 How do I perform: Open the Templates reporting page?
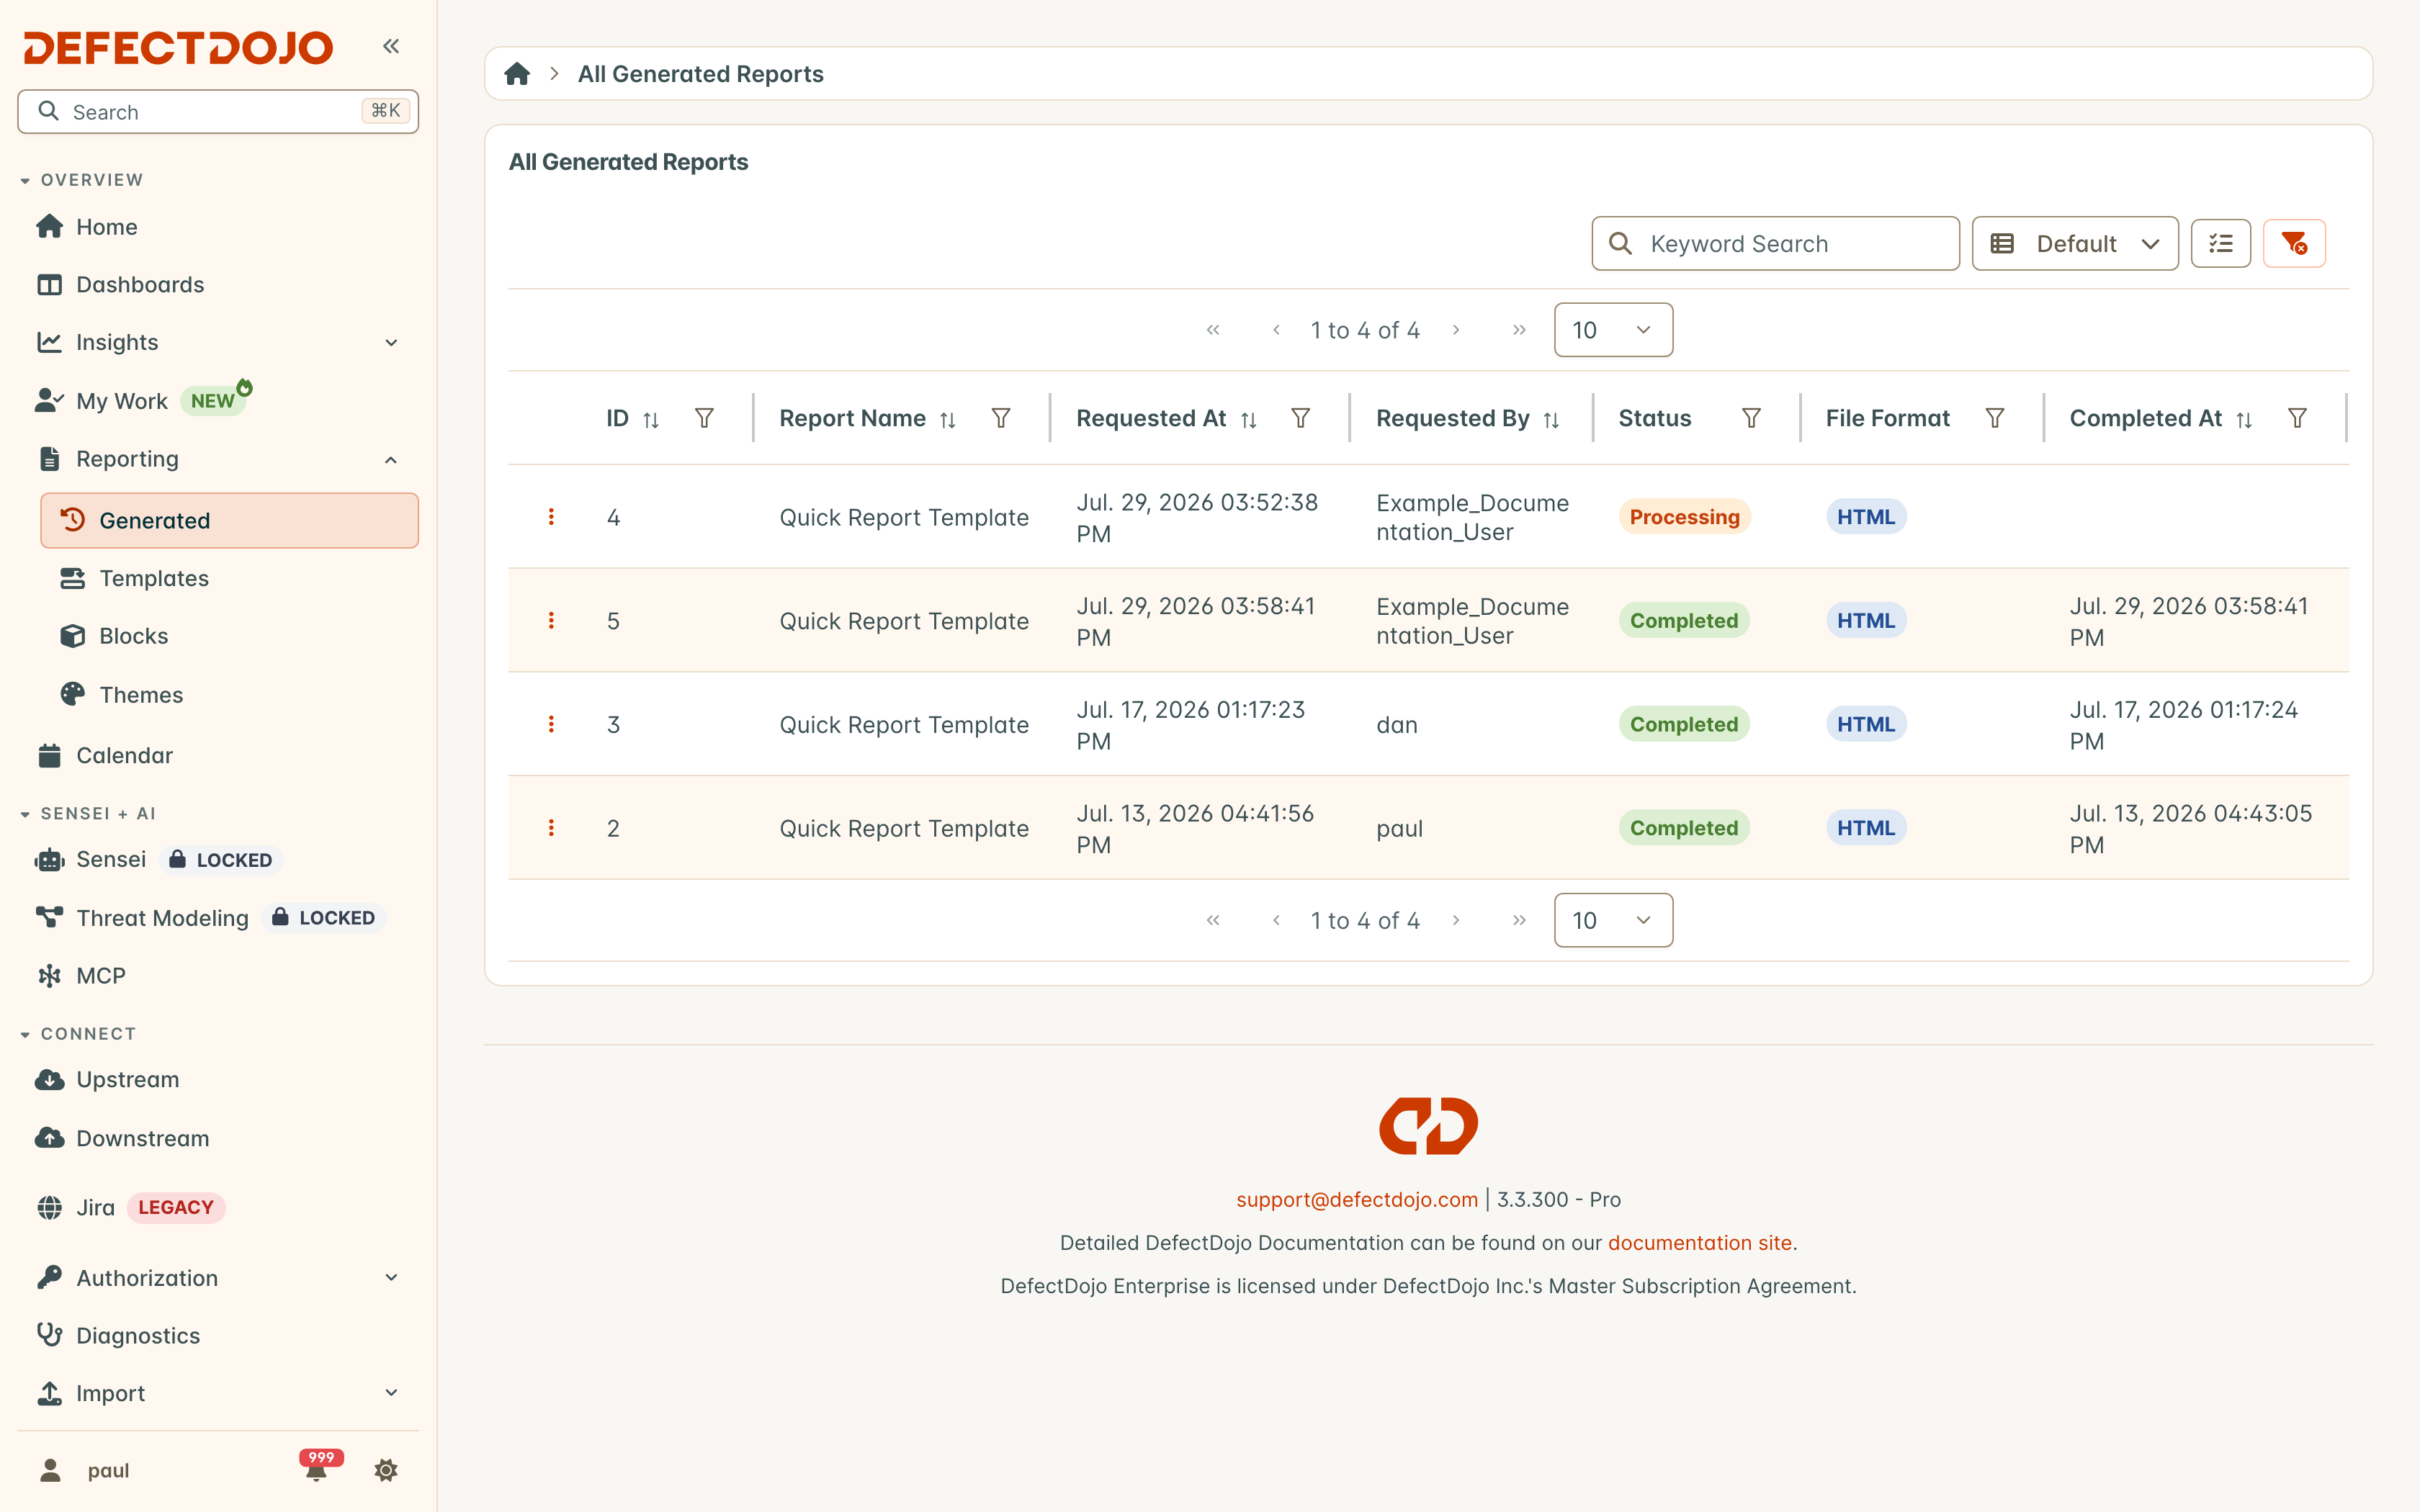229,578
